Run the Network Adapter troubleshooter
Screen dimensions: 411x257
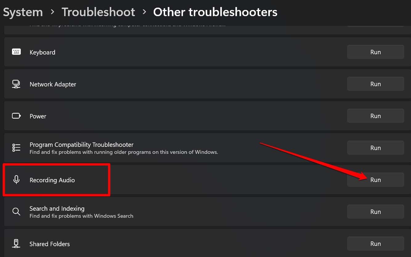(x=376, y=84)
